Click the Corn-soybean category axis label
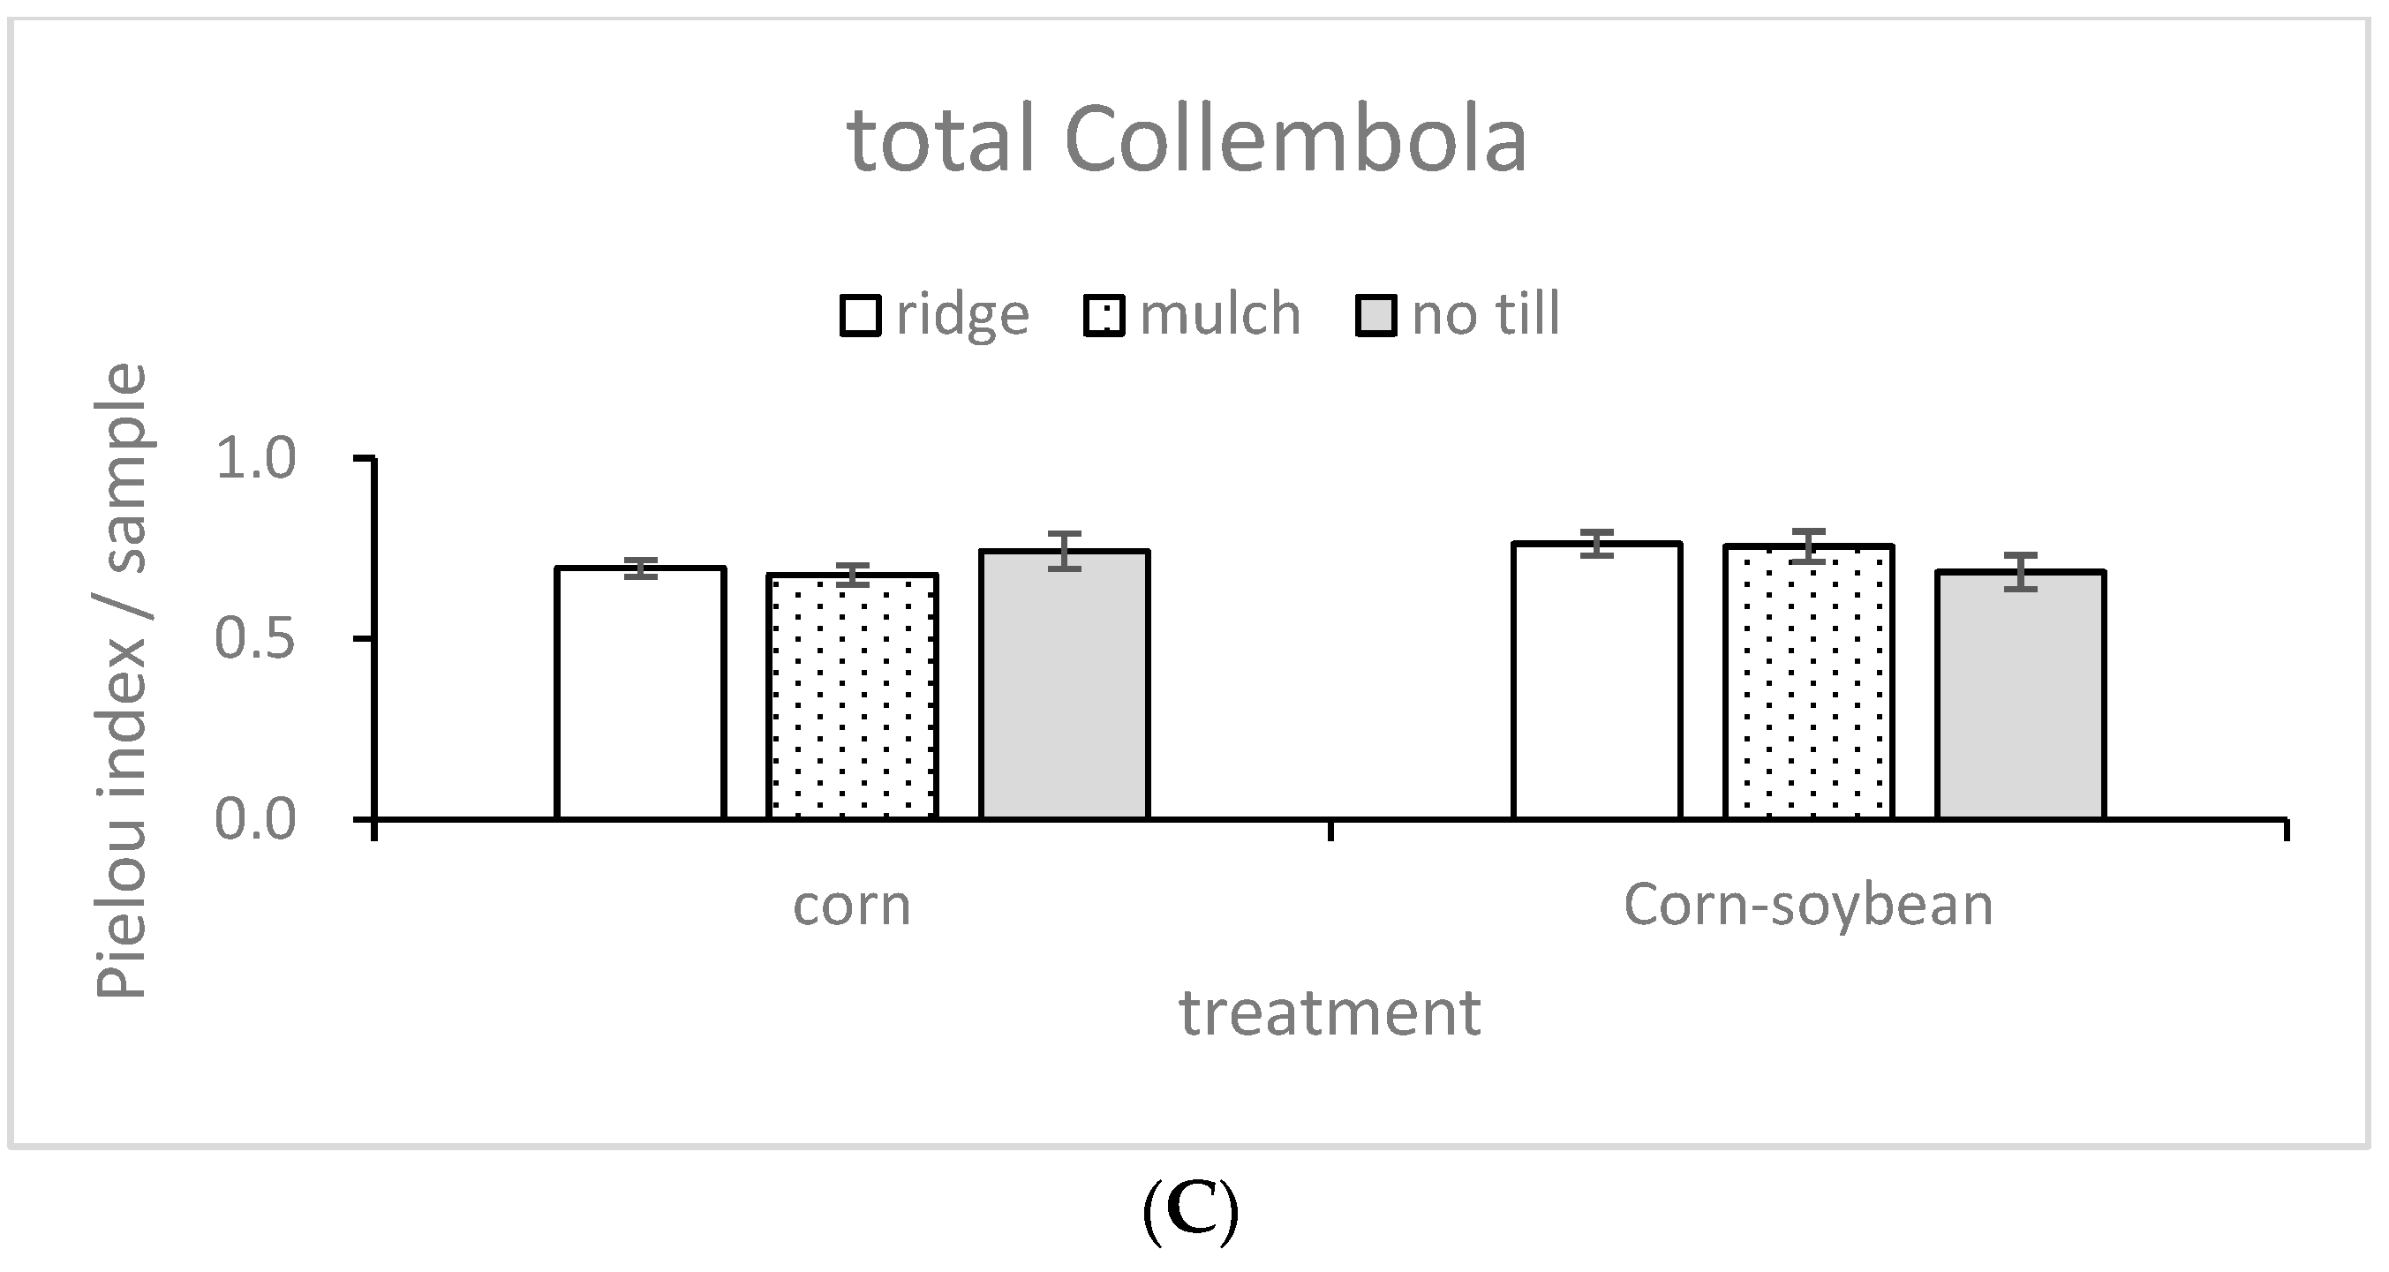The image size is (2389, 1272). coord(1807,906)
